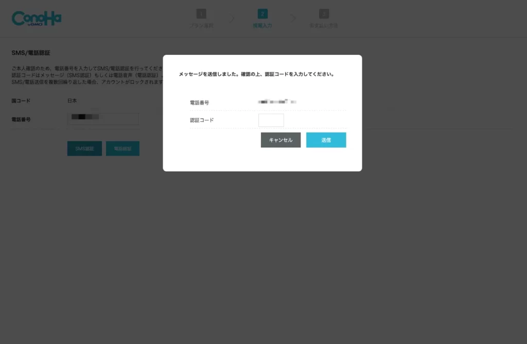
Task: Select step 1 プラン選択 indicator
Action: point(201,18)
